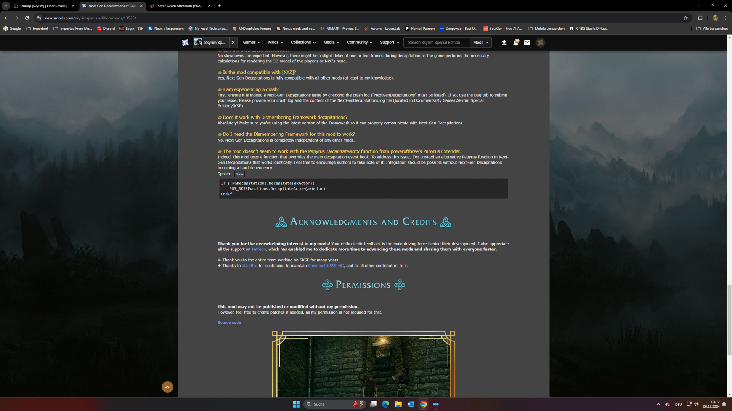The width and height of the screenshot is (732, 411).
Task: Adjust the system volume speaker control
Action: pyautogui.click(x=696, y=404)
